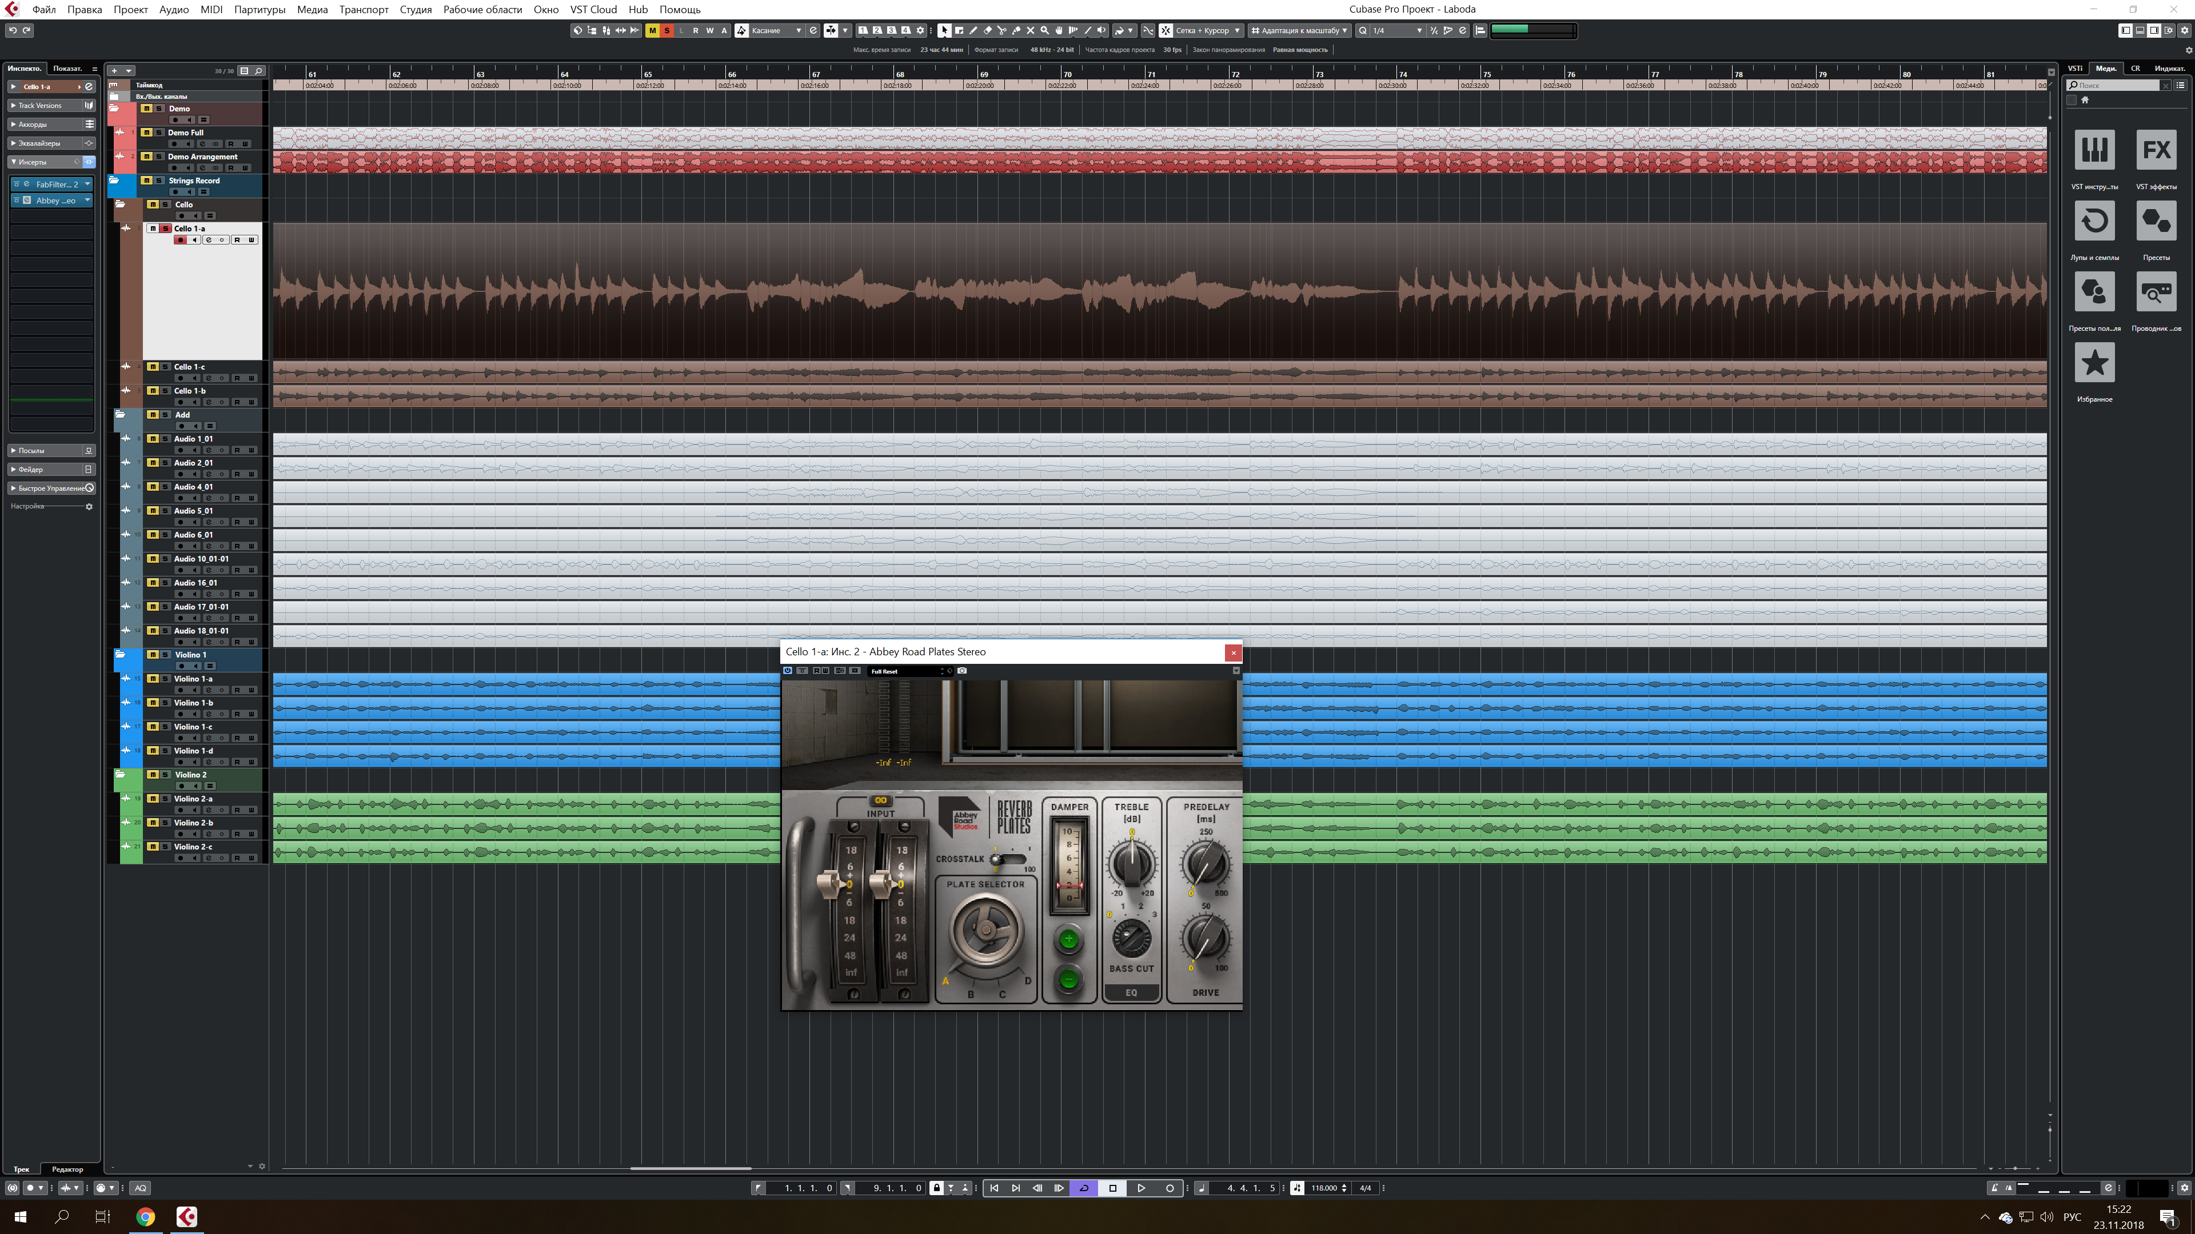
Task: Expand the Посылы inspector section
Action: tap(31, 451)
